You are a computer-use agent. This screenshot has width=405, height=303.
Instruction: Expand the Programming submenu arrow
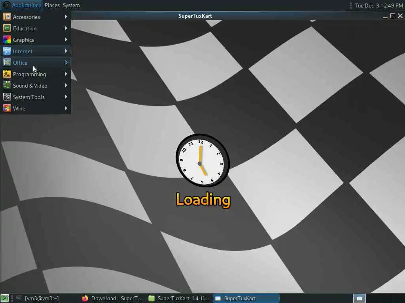(66, 74)
